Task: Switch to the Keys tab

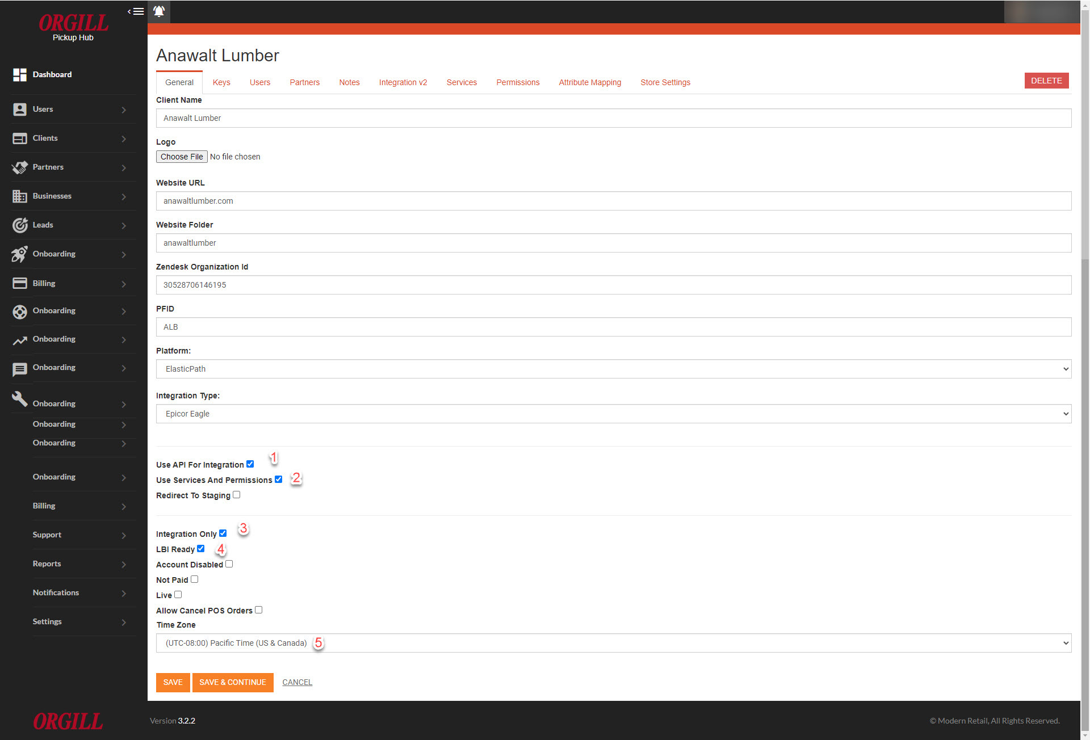Action: (221, 82)
